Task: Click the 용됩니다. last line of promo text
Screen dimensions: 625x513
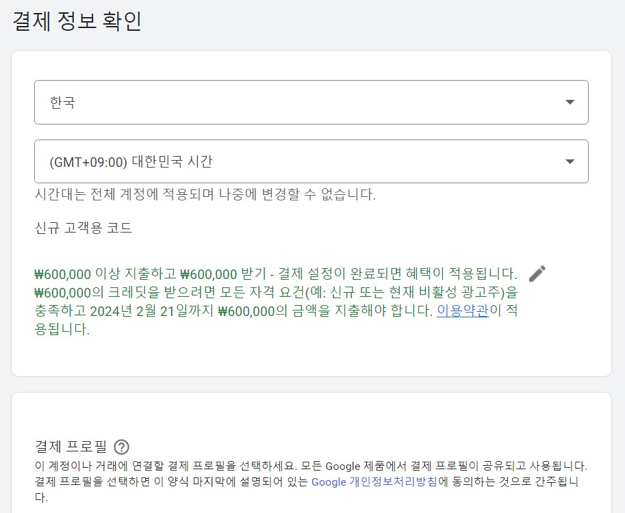Action: coord(62,329)
